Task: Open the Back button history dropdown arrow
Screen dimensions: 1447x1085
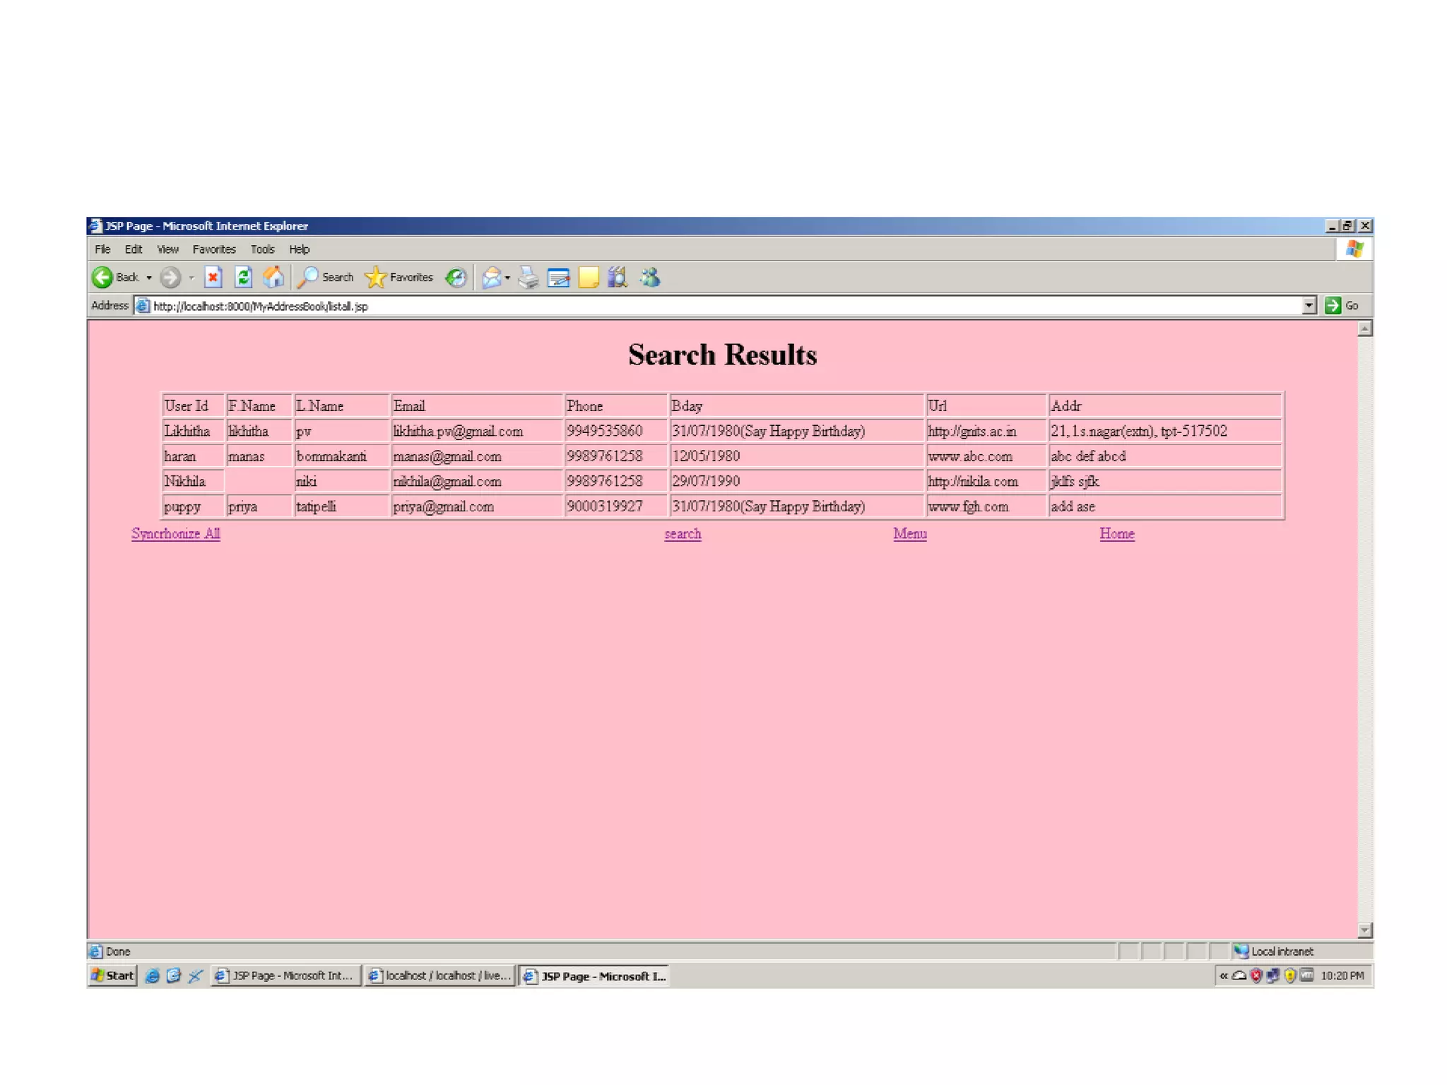Action: 149,278
